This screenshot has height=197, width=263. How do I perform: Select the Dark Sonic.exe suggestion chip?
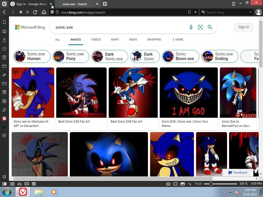[109, 56]
